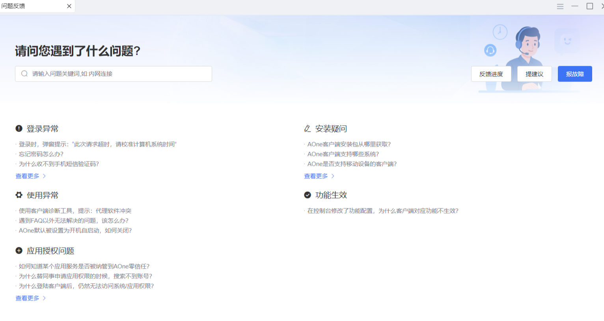Image resolution: width=604 pixels, height=321 pixels.
Task: Open FAQ 如何知道某个应用服务是否被纳管
Action: (x=84, y=266)
